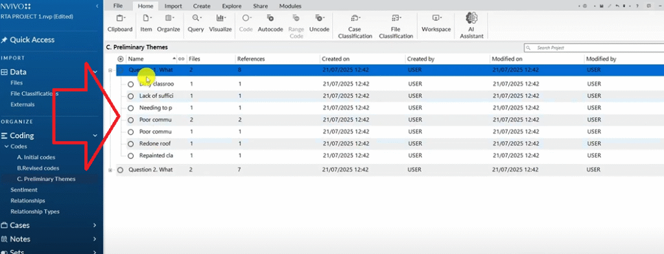Click the code circle icon for Redone roof
664x254 pixels.
coord(130,143)
